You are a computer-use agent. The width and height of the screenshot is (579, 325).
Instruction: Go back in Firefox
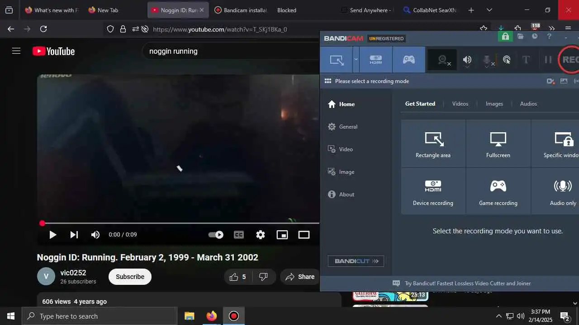pos(11,29)
